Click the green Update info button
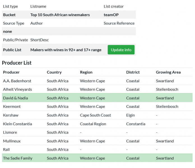Viewport: 195px width, 168px height. pyautogui.click(x=121, y=50)
